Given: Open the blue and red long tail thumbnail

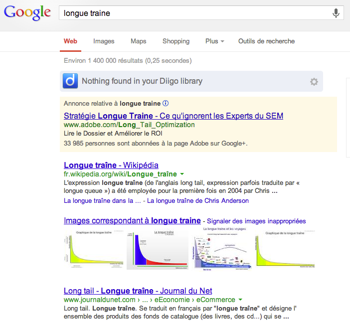Looking at the screenshot, I should click(x=158, y=250).
